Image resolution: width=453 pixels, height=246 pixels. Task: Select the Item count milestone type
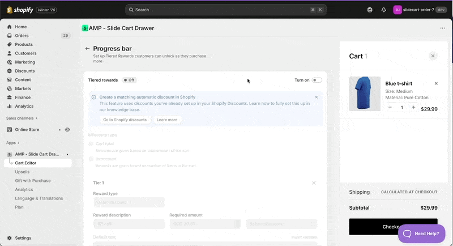point(91,159)
